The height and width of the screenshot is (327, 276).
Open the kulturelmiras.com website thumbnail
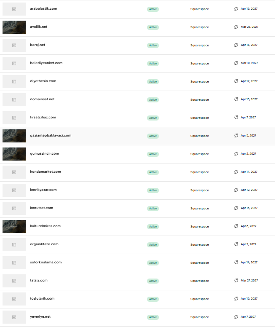(14, 226)
